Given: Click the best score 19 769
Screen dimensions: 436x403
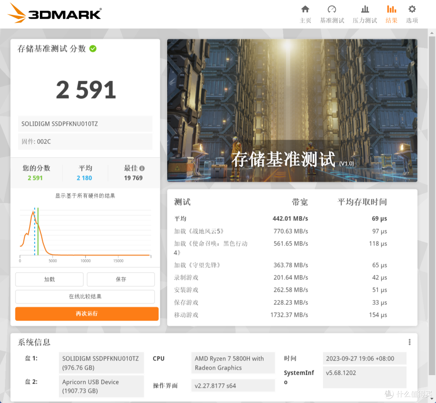Looking at the screenshot, I should point(133,178).
